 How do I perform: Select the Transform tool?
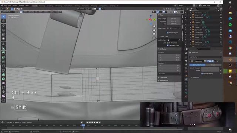coord(3,39)
